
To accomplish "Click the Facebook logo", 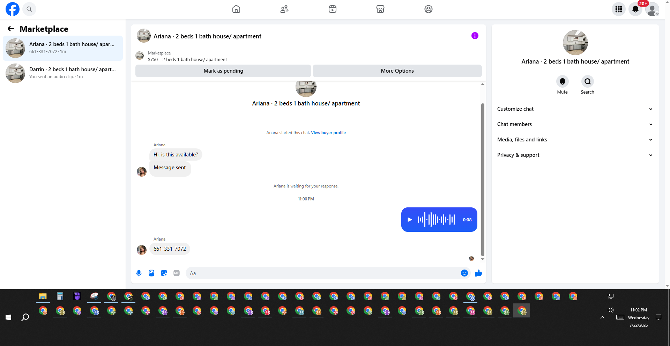I will [13, 9].
